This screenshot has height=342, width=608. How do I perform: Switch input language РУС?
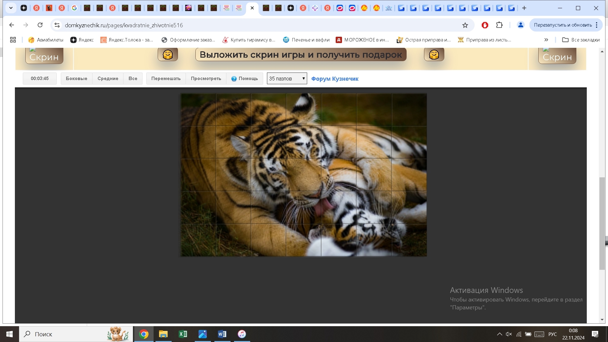pyautogui.click(x=553, y=334)
